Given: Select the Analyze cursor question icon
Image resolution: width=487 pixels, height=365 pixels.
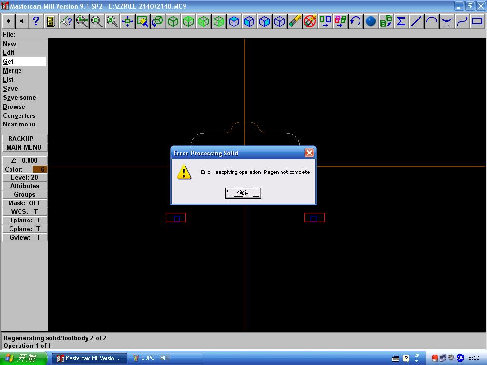Looking at the screenshot, I should click(66, 21).
